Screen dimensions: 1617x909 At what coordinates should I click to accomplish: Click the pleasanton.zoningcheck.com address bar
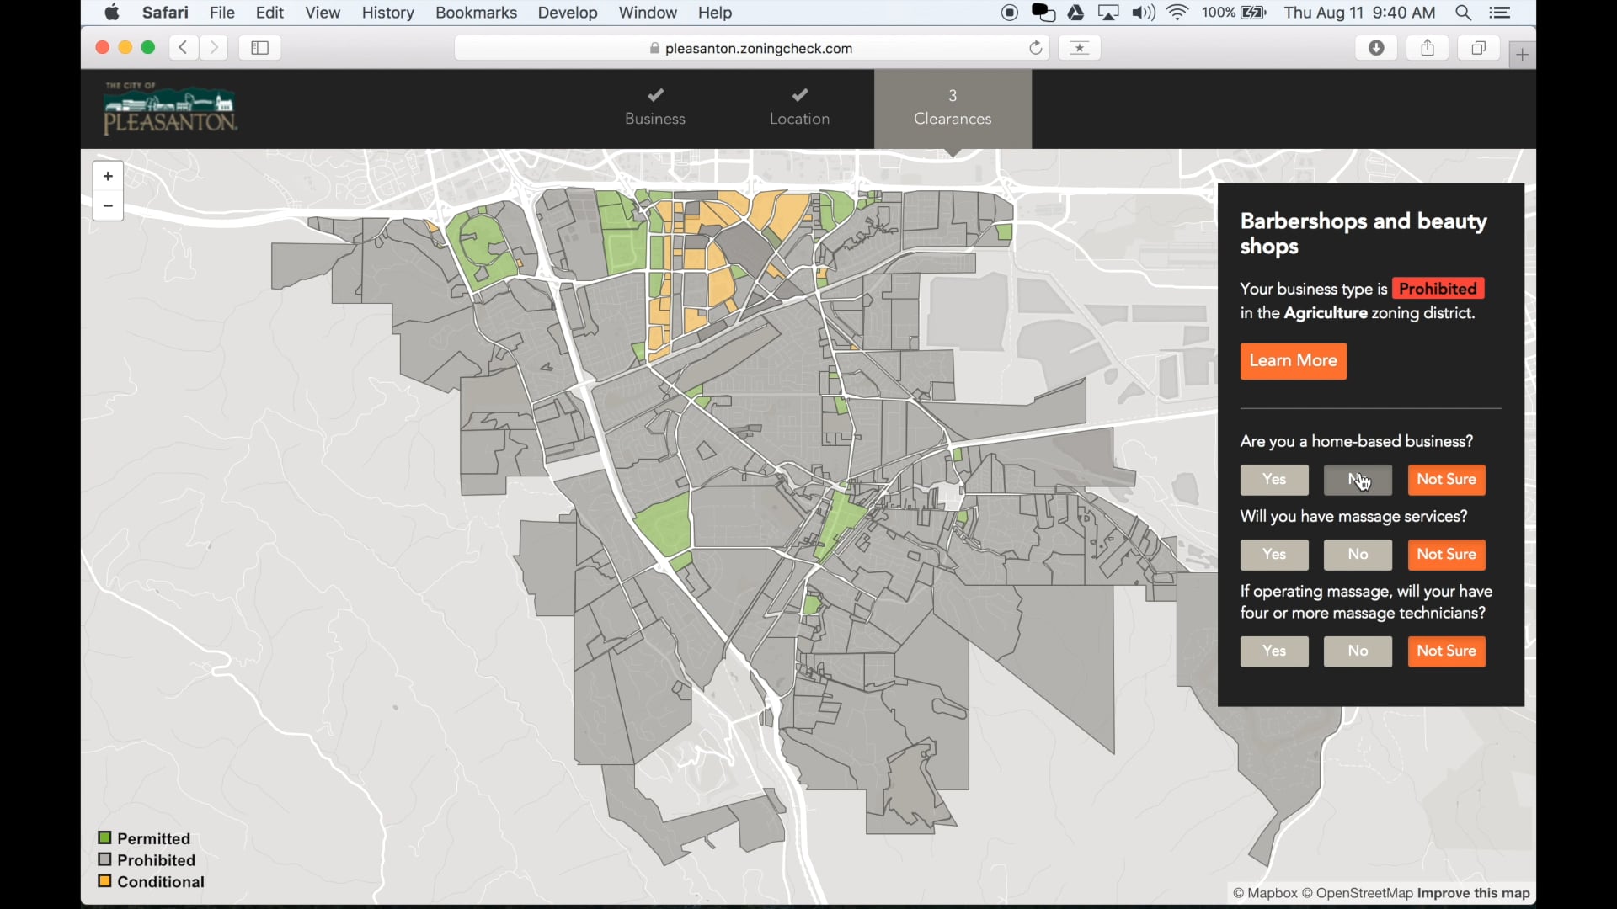759,48
